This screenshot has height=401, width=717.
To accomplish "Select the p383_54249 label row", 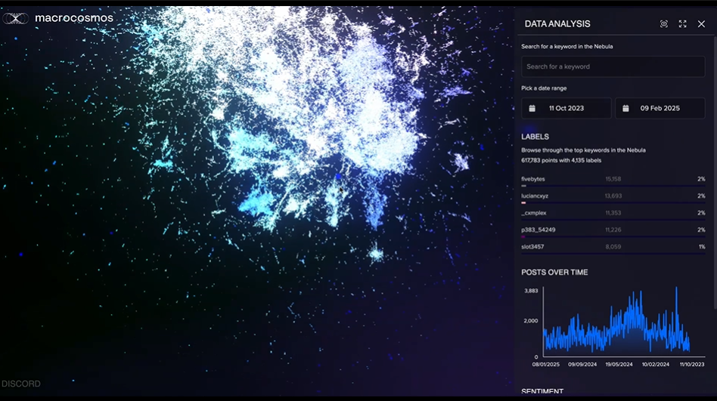I will (613, 230).
